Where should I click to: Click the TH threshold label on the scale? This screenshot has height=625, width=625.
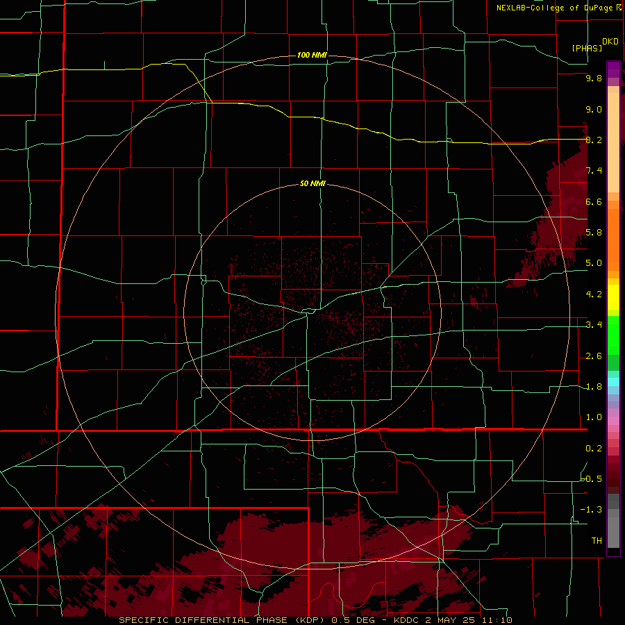click(597, 540)
